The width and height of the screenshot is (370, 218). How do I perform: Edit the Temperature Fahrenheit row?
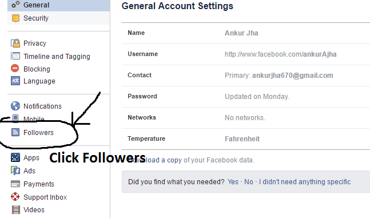(x=246, y=139)
